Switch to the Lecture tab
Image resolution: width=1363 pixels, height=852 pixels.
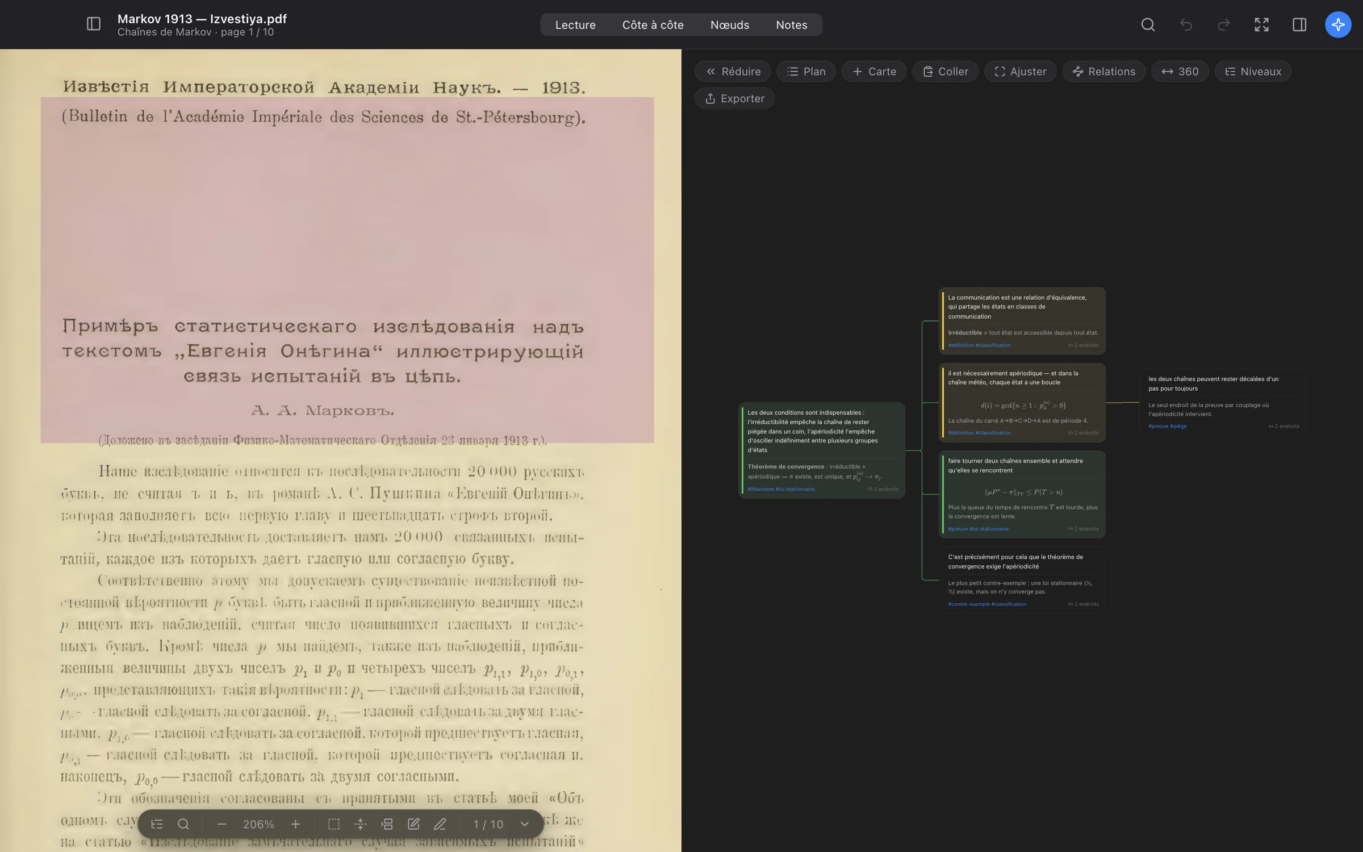click(575, 25)
